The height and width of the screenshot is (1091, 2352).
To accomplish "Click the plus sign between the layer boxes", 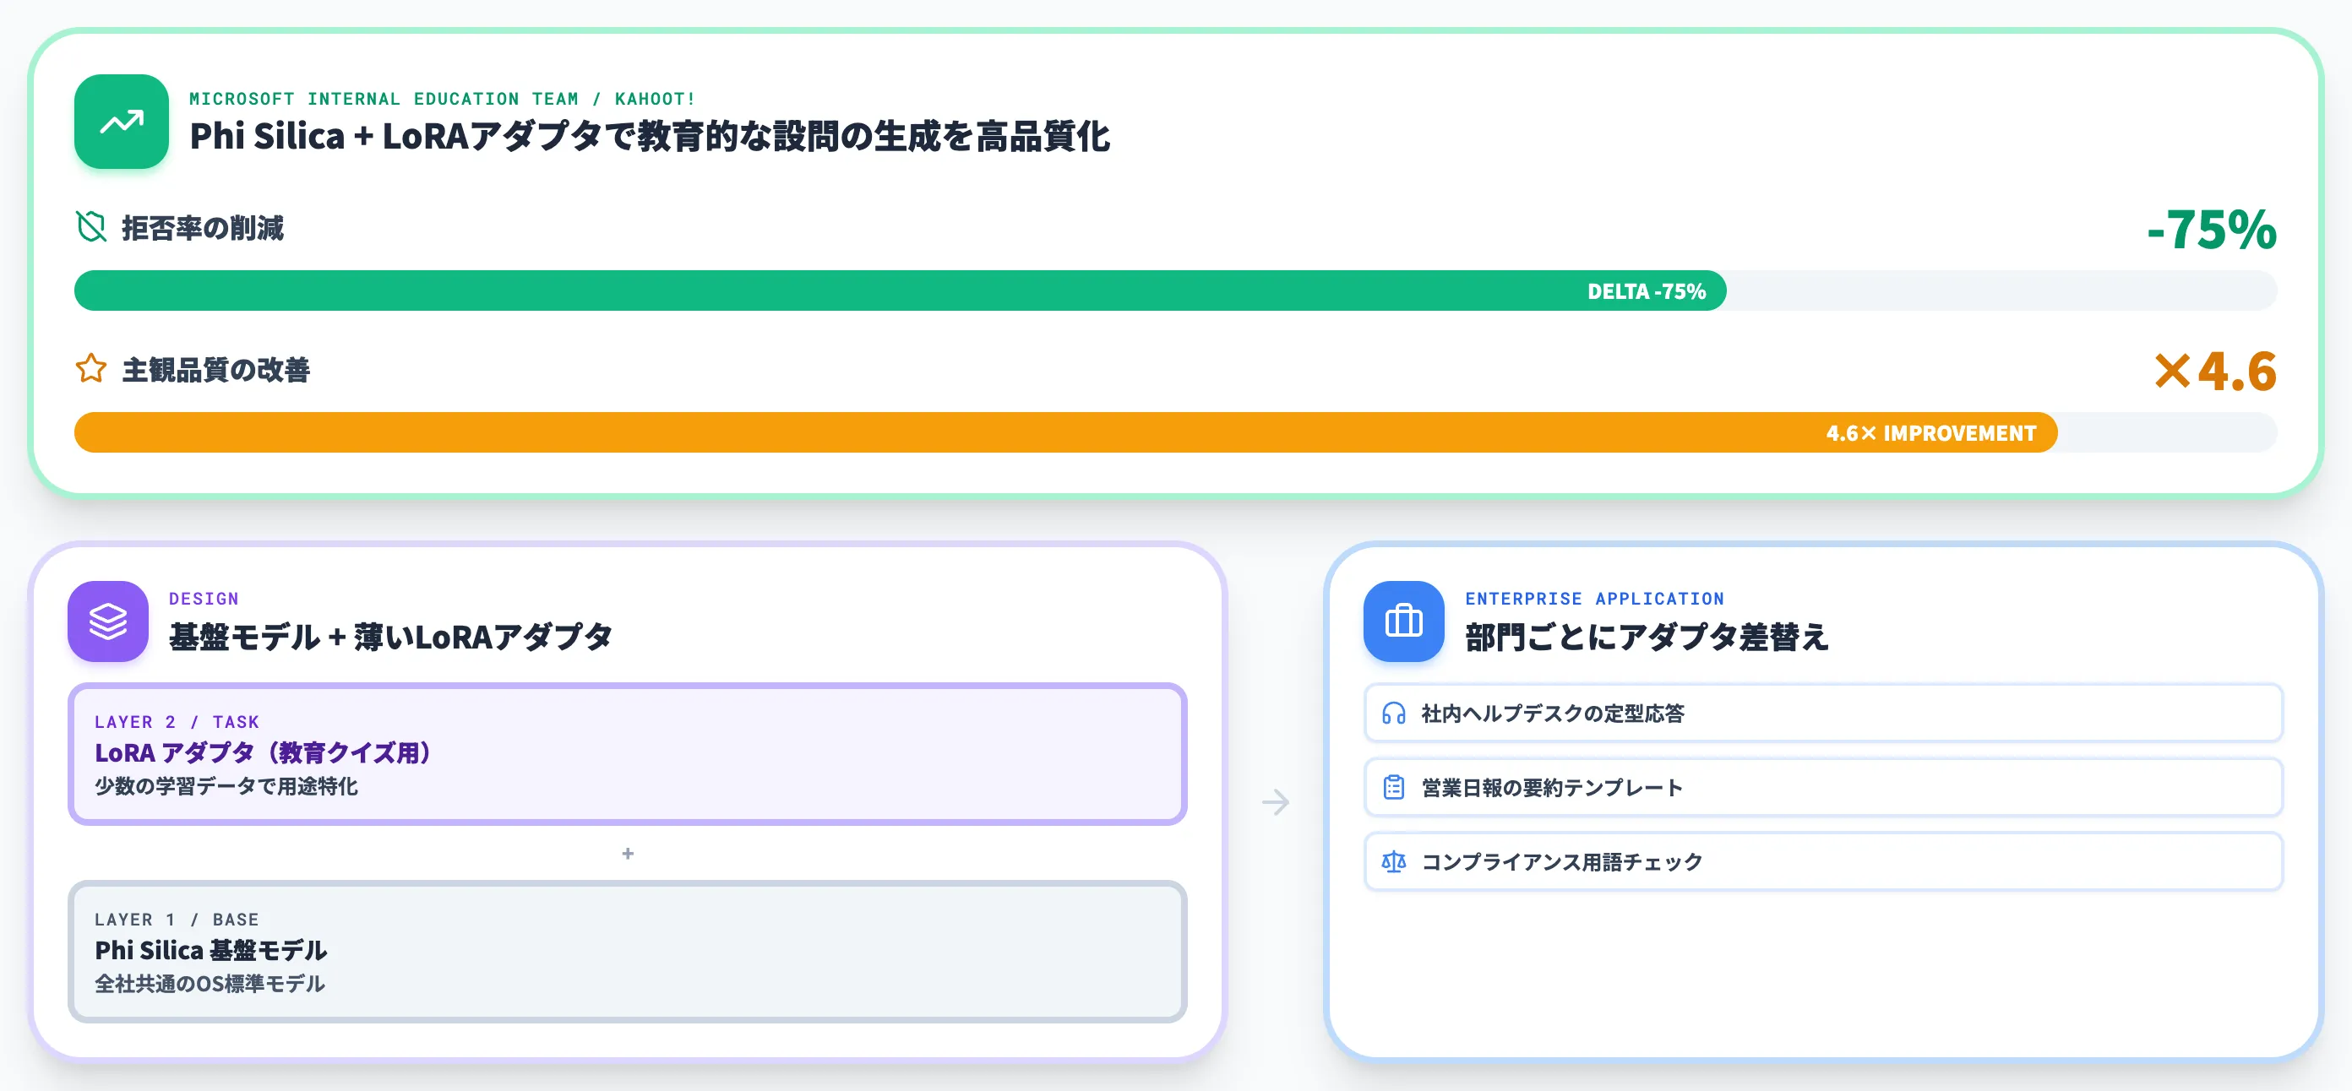I will coord(627,853).
